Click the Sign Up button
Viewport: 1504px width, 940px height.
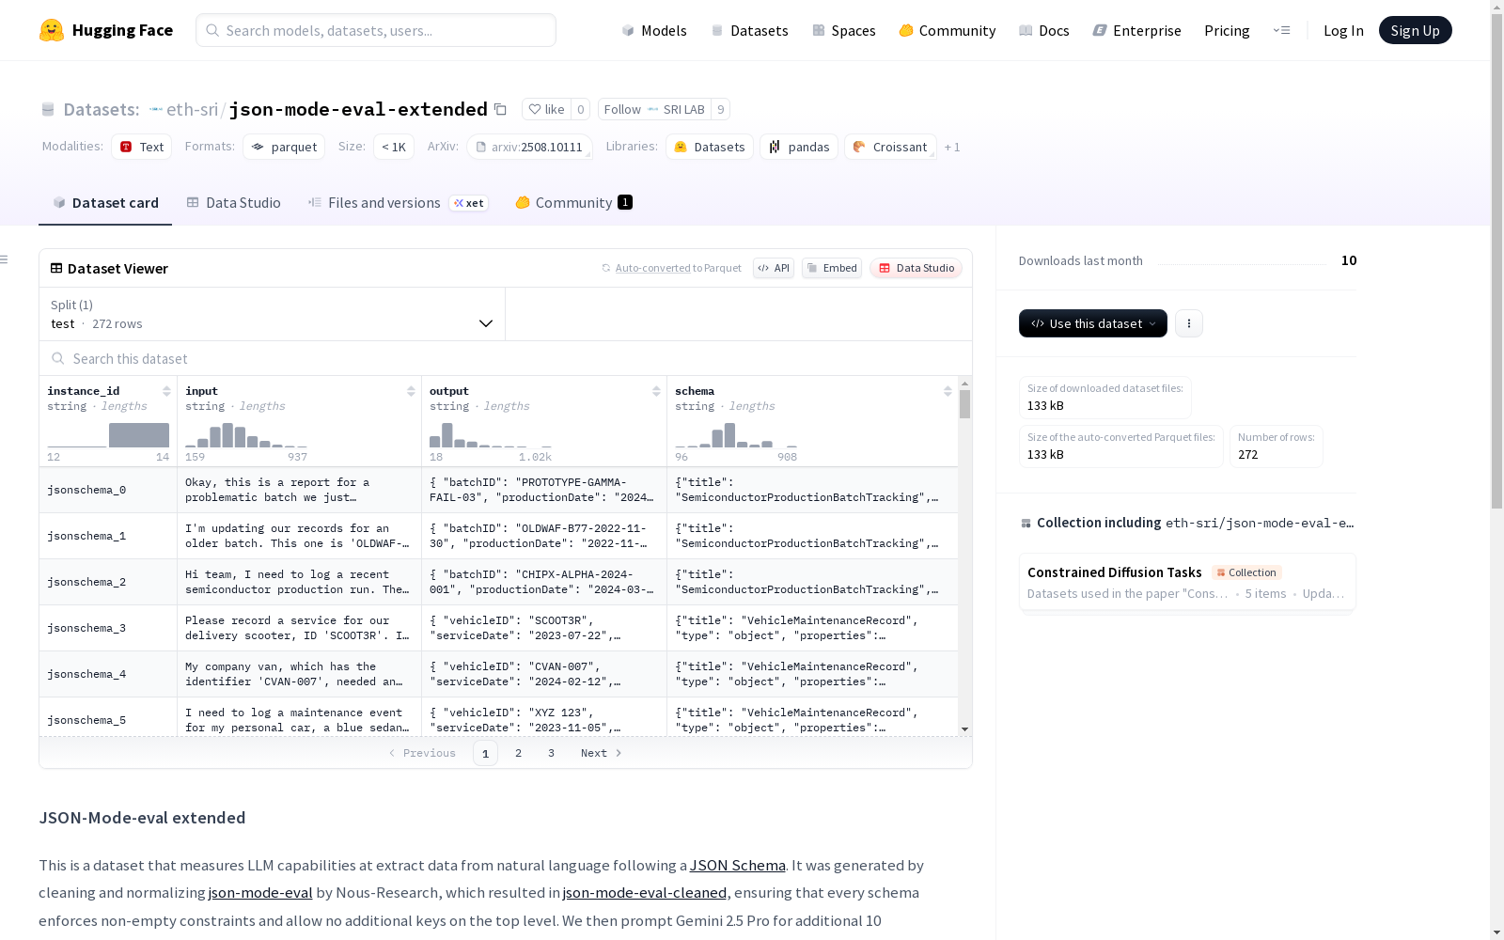(x=1415, y=30)
